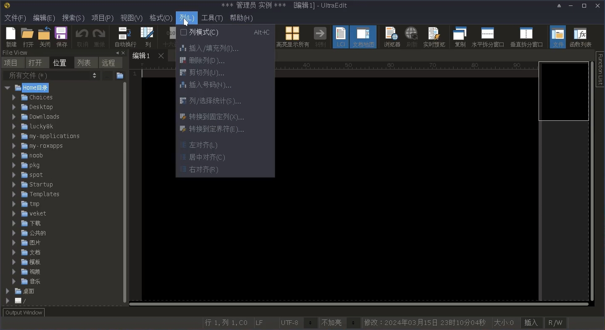Collapse the Home目录 tree node

click(x=7, y=88)
